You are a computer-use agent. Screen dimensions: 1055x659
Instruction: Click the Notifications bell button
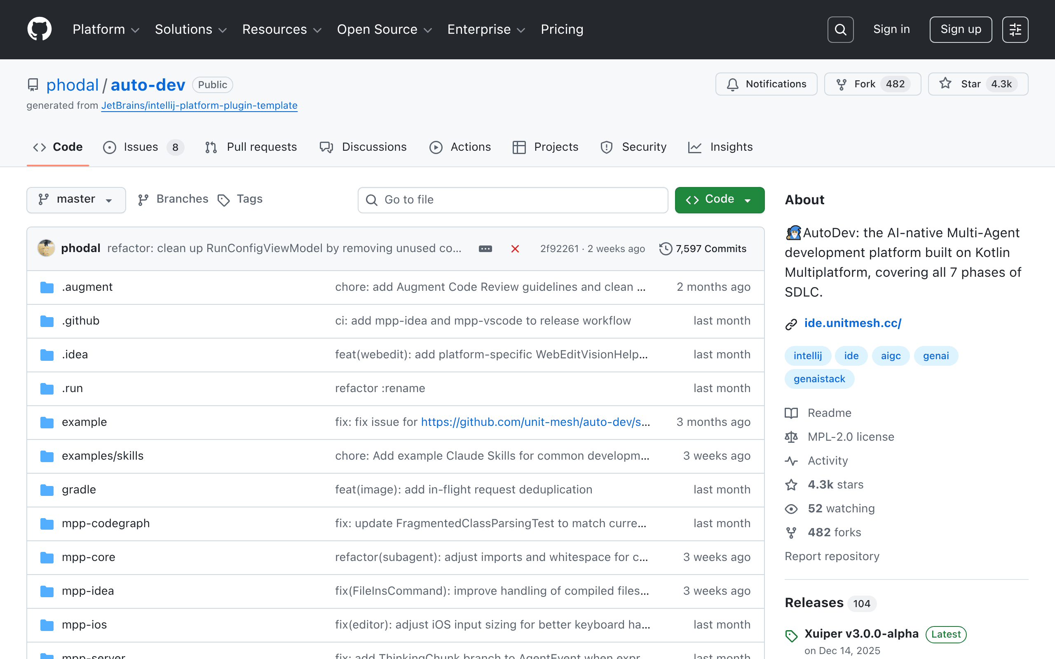(766, 84)
